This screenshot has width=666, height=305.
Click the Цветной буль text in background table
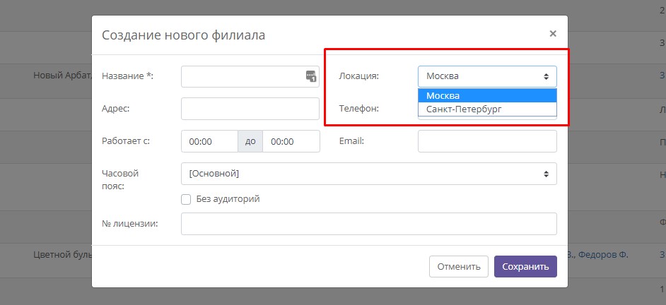(x=62, y=255)
